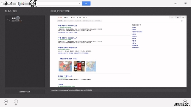Click the 登入 sign-in link

pyautogui.click(x=176, y=3)
